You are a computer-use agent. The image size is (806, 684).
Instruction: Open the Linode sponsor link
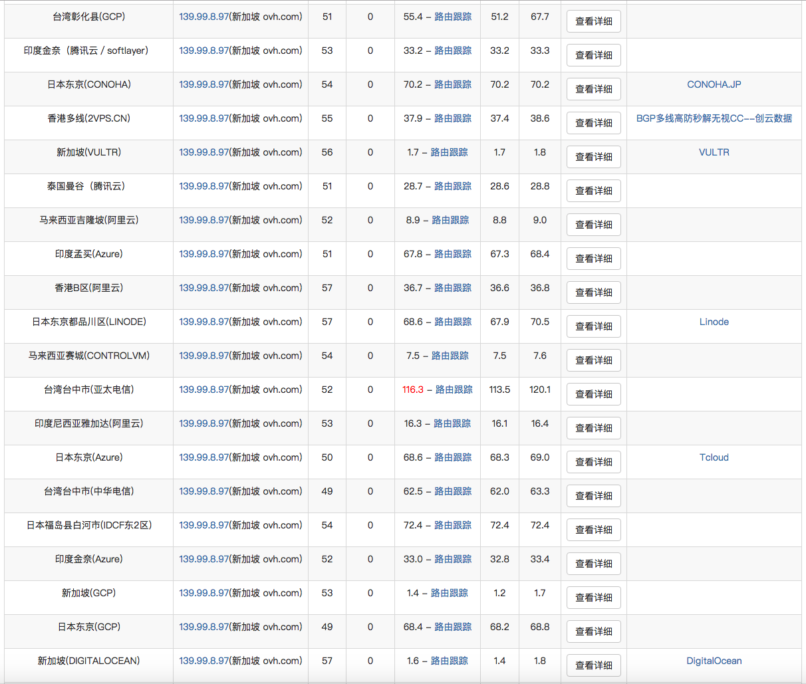pyautogui.click(x=714, y=322)
